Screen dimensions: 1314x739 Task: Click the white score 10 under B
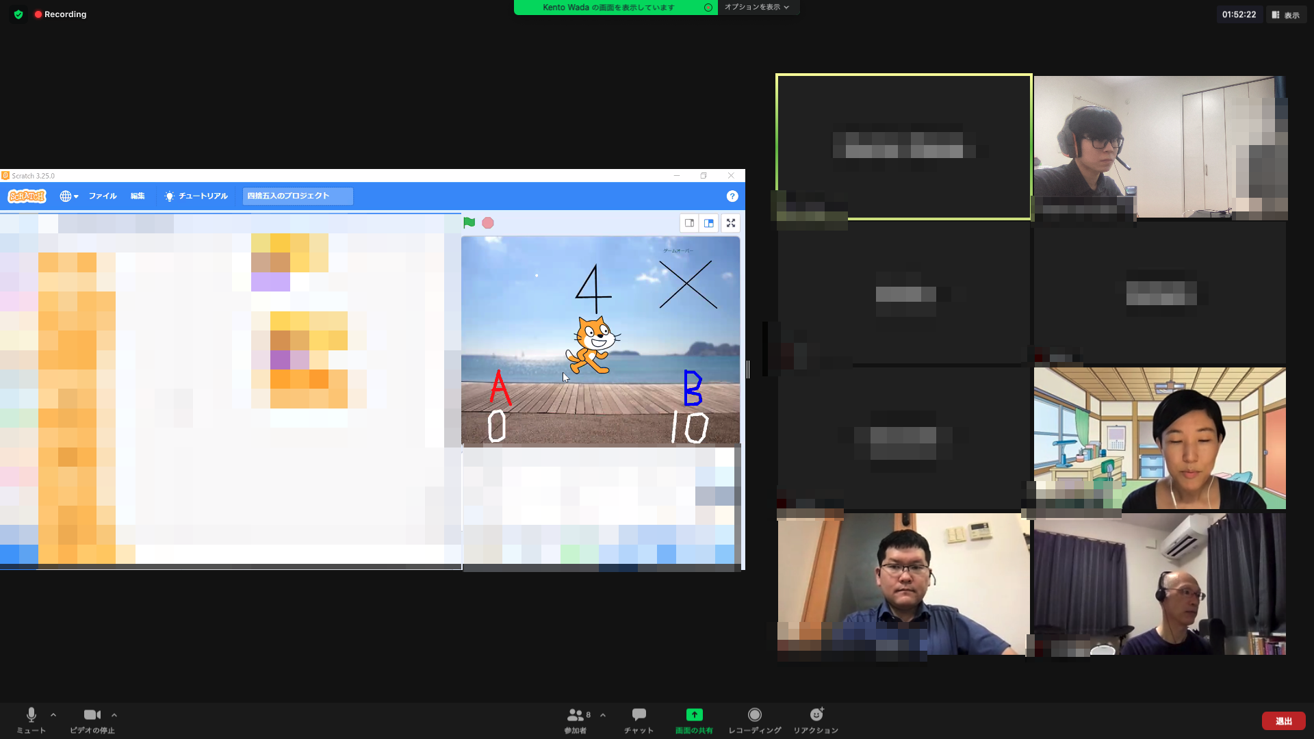(x=689, y=427)
